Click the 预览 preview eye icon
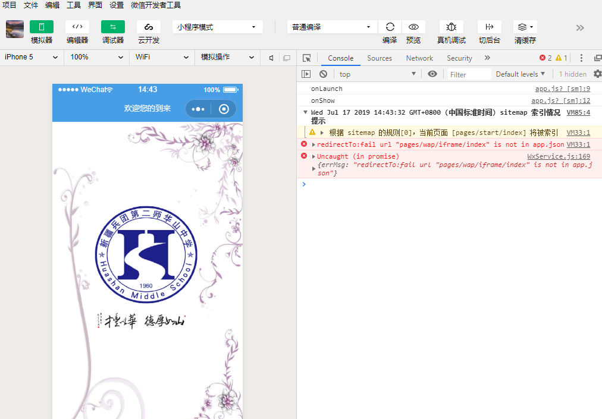This screenshot has width=602, height=419. point(413,27)
